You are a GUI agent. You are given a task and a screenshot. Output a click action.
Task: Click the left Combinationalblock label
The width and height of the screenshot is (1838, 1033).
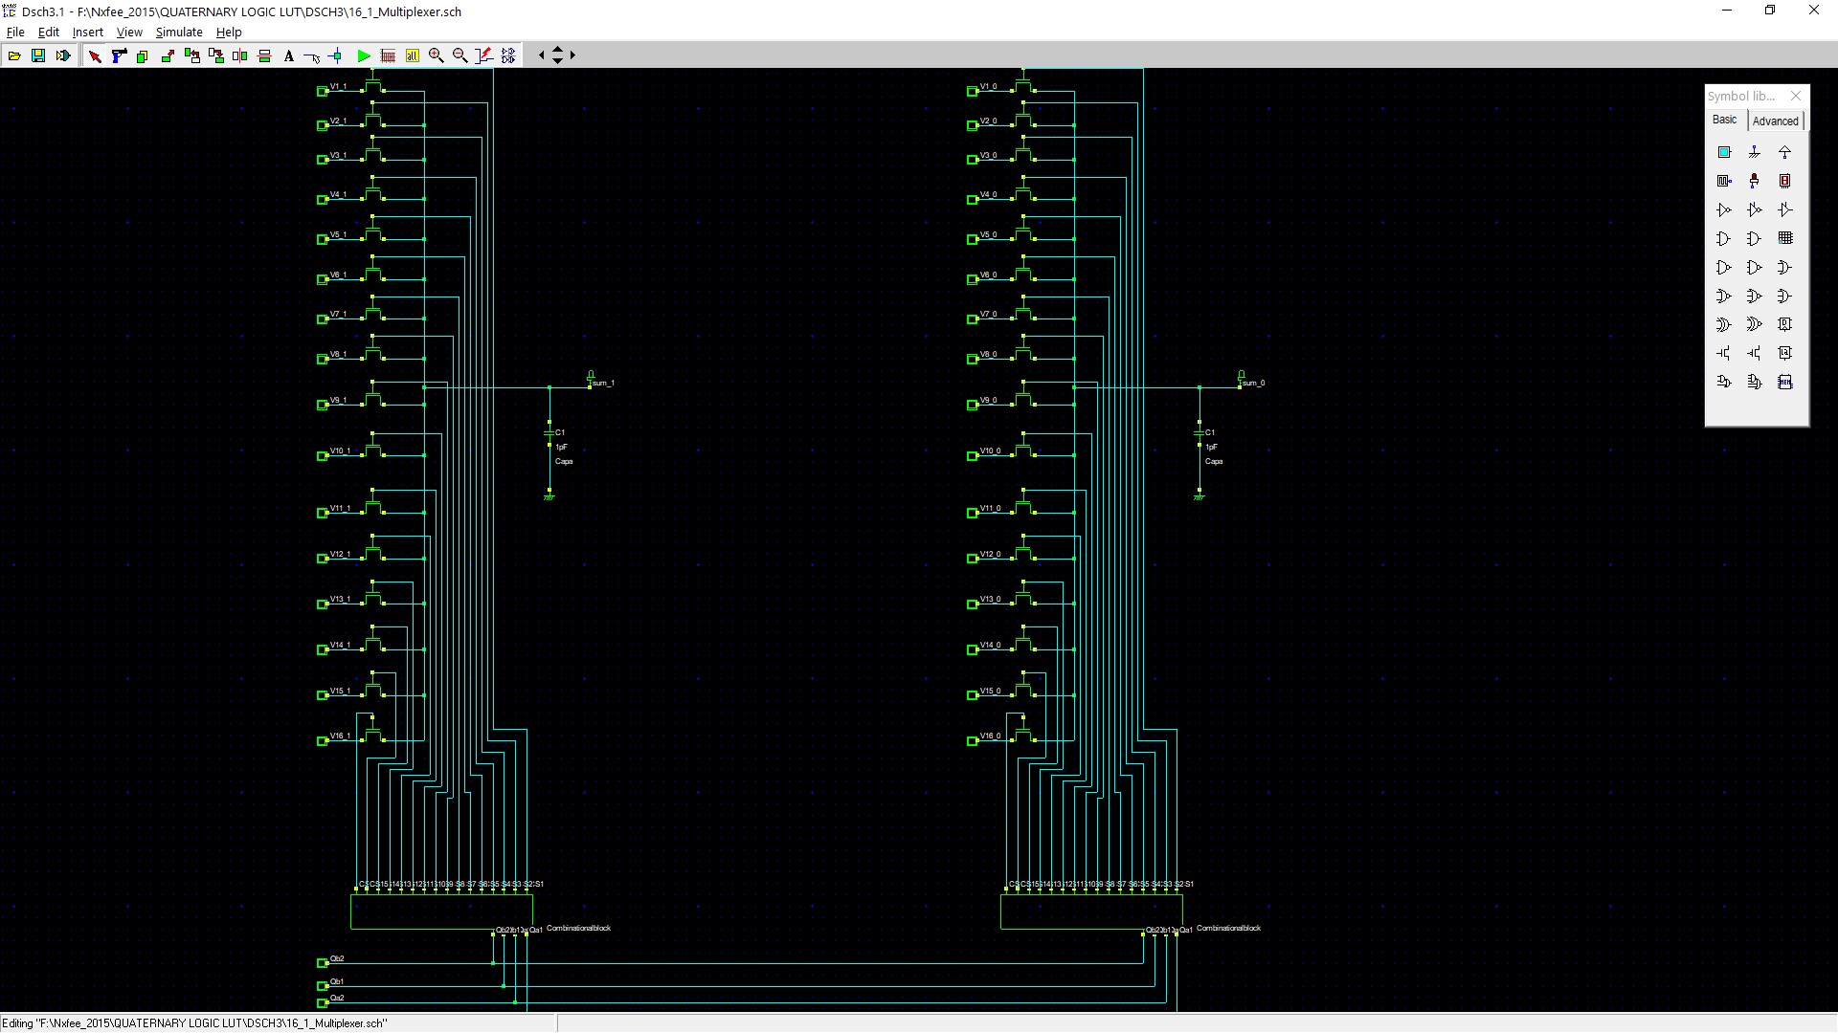point(578,928)
